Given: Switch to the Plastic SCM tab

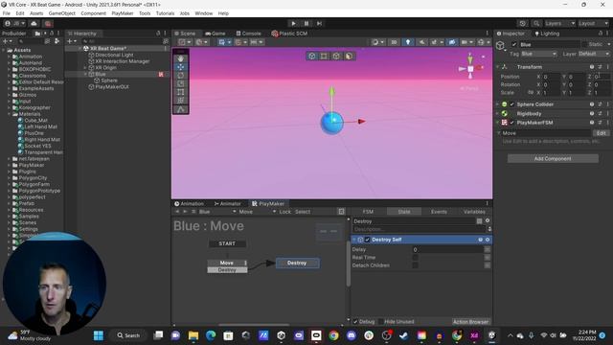Looking at the screenshot, I should (289, 34).
